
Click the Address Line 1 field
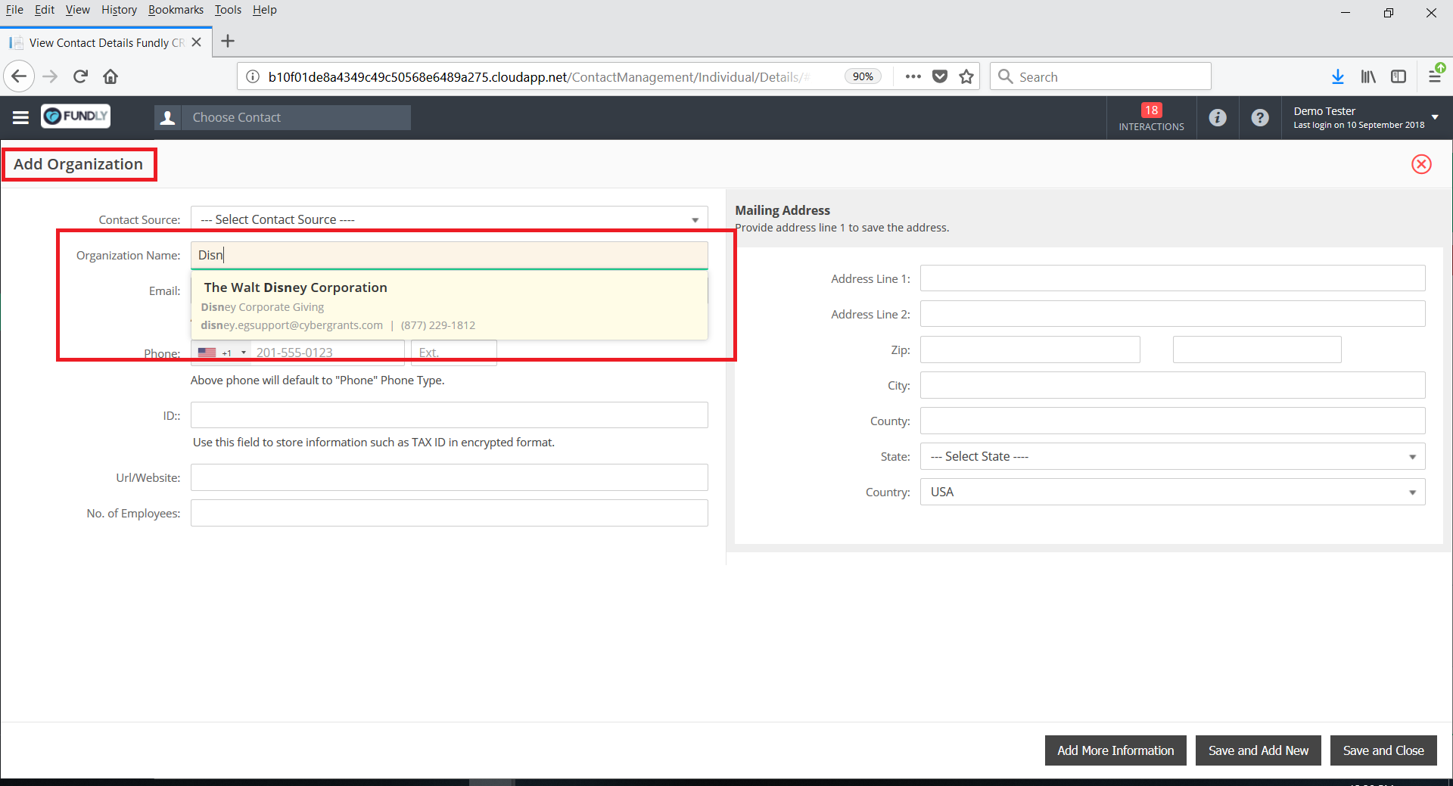pos(1172,278)
